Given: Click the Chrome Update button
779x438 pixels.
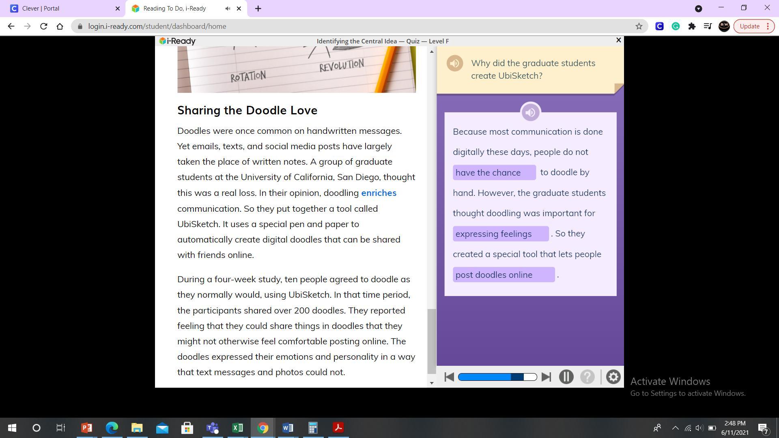Looking at the screenshot, I should point(749,26).
